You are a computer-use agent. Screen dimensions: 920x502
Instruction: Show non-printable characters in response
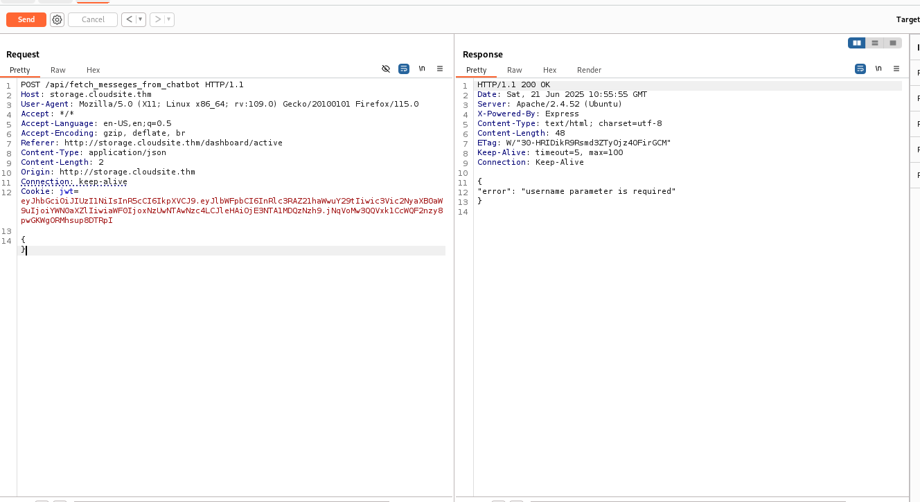click(878, 69)
